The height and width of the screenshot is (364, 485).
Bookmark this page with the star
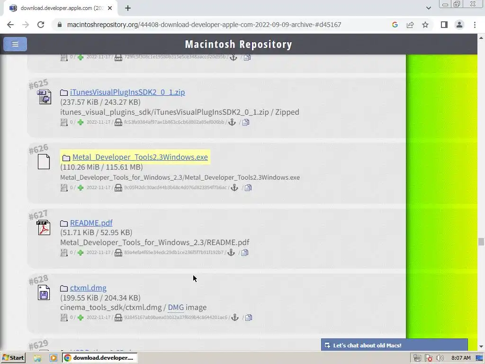coord(425,25)
